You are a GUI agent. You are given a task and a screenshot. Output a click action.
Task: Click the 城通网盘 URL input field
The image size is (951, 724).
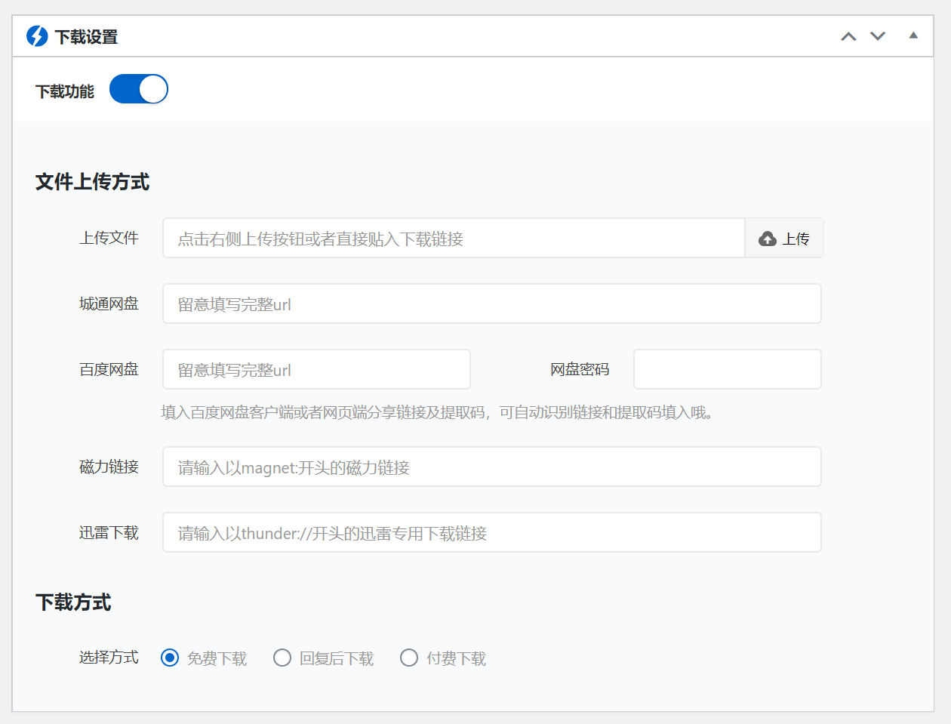tap(491, 303)
